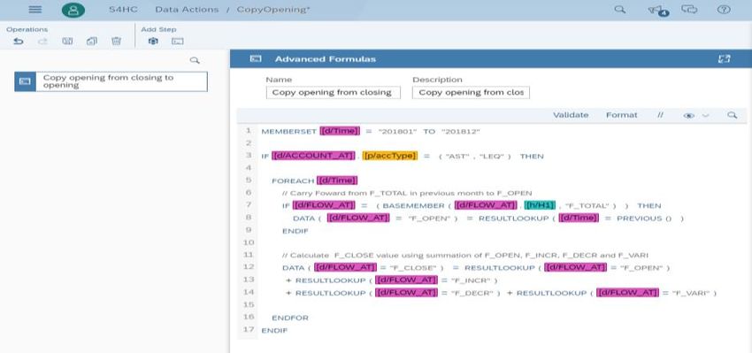Edit the Name input field
752x353 pixels.
[x=333, y=92]
